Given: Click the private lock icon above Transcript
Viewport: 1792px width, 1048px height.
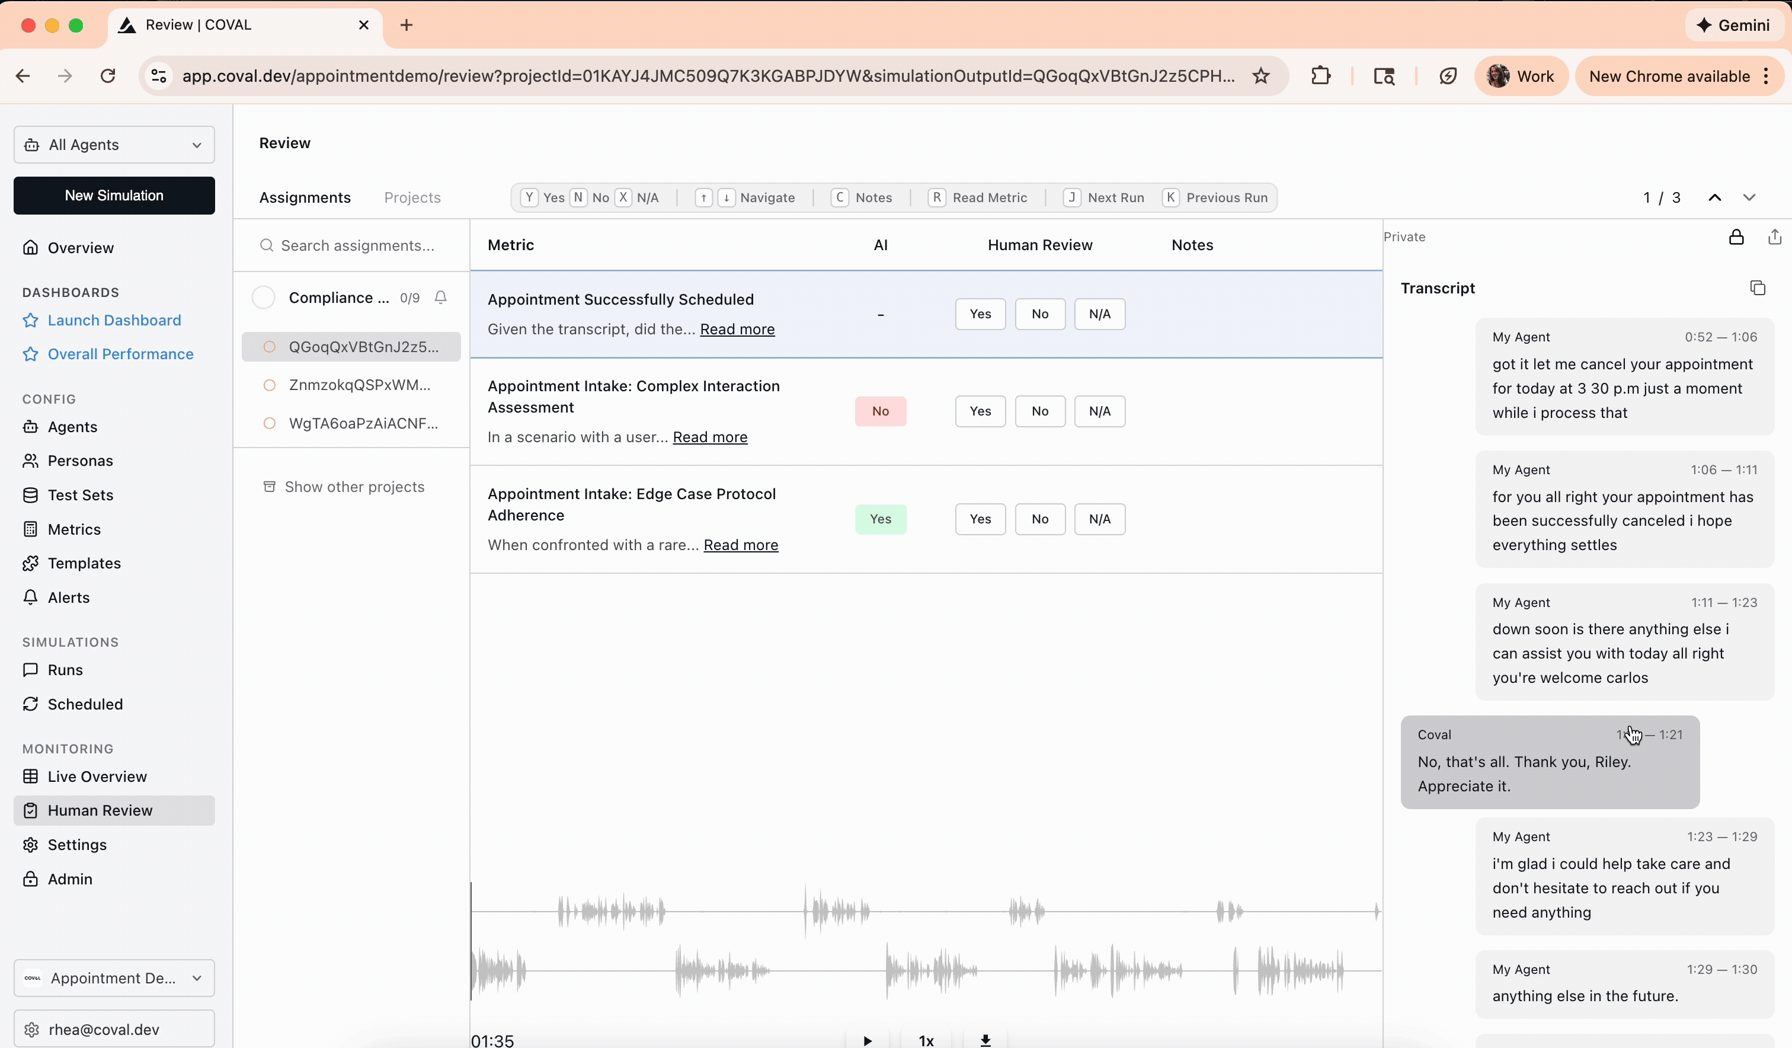Looking at the screenshot, I should click(1736, 238).
